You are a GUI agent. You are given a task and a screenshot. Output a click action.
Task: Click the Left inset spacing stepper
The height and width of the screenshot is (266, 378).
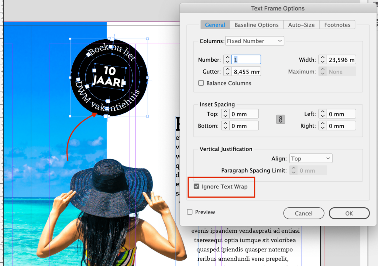(323, 114)
